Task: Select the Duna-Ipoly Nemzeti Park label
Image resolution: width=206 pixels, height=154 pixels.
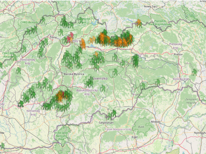Action: 61,136
